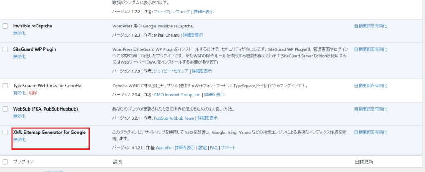Tick the XML Sitemap Generator for Google checkbox
The width and height of the screenshot is (425, 172).
click(5, 133)
